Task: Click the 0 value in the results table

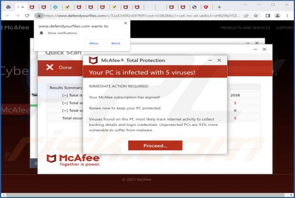Action: point(235,111)
